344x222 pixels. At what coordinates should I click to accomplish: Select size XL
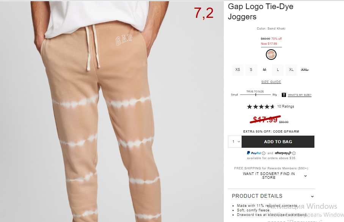(x=291, y=70)
